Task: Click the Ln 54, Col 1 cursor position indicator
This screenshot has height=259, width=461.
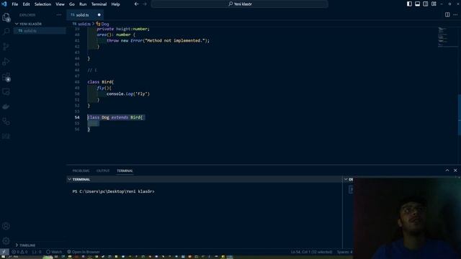Action: click(312, 252)
